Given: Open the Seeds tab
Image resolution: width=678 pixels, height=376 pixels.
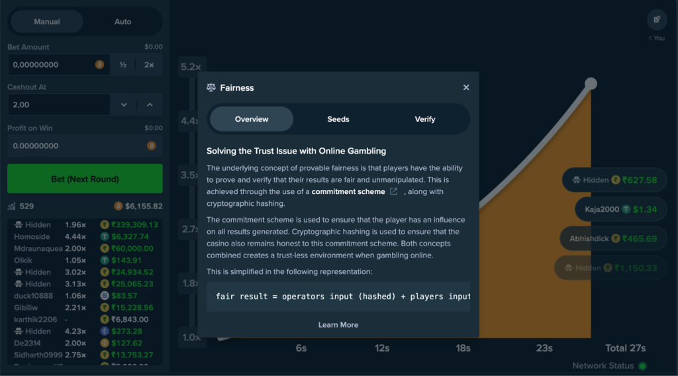Looking at the screenshot, I should pyautogui.click(x=338, y=119).
